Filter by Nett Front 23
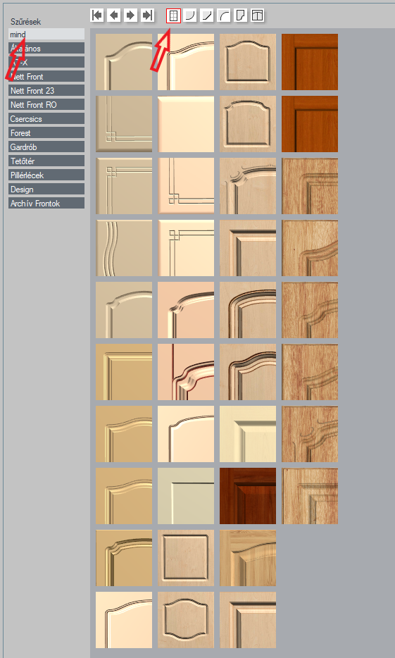Image resolution: width=395 pixels, height=658 pixels. coord(46,90)
